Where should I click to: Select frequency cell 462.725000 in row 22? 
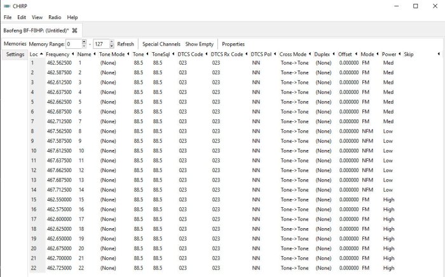[59, 268]
